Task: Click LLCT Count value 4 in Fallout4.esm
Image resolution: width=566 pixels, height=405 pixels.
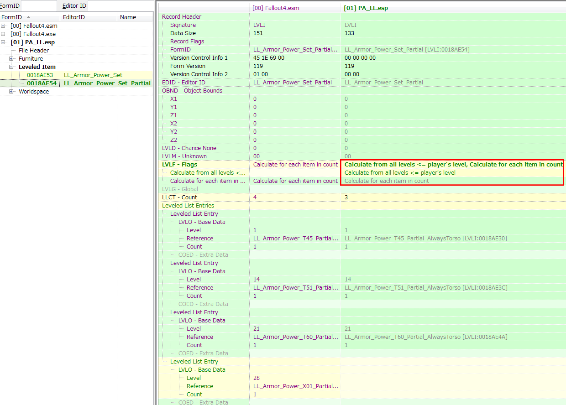Action: pyautogui.click(x=255, y=197)
